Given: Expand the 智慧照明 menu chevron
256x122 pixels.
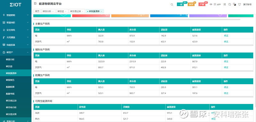Looking at the screenshot, I should [x=28, y=15].
